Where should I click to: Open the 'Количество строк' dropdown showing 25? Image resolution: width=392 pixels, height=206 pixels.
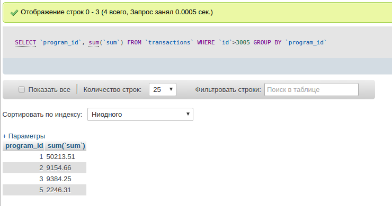[163, 90]
